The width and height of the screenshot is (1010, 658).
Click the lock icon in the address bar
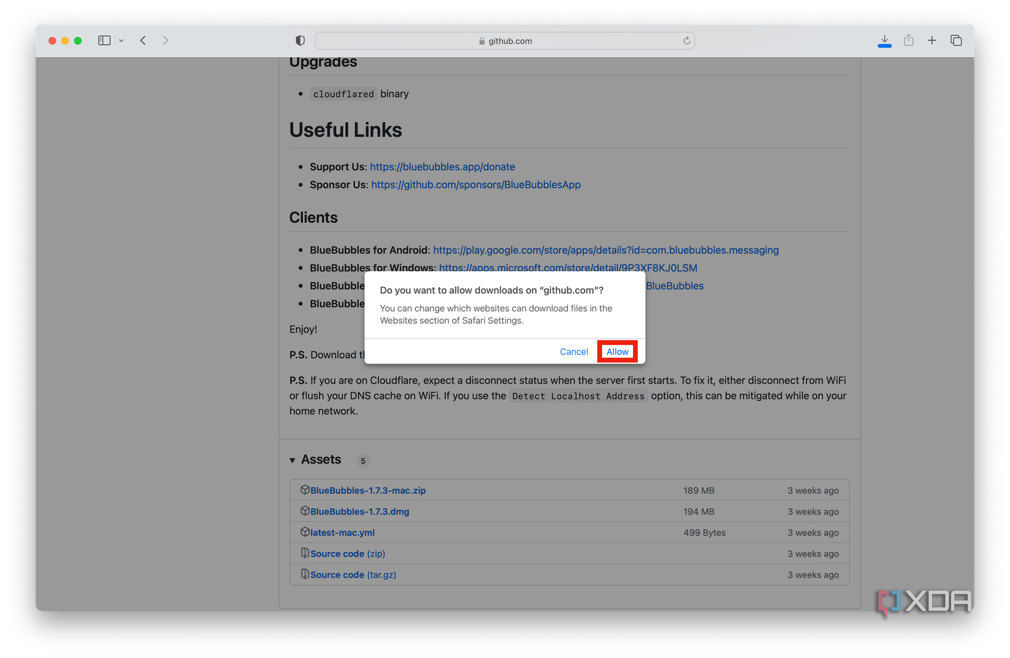coord(482,41)
